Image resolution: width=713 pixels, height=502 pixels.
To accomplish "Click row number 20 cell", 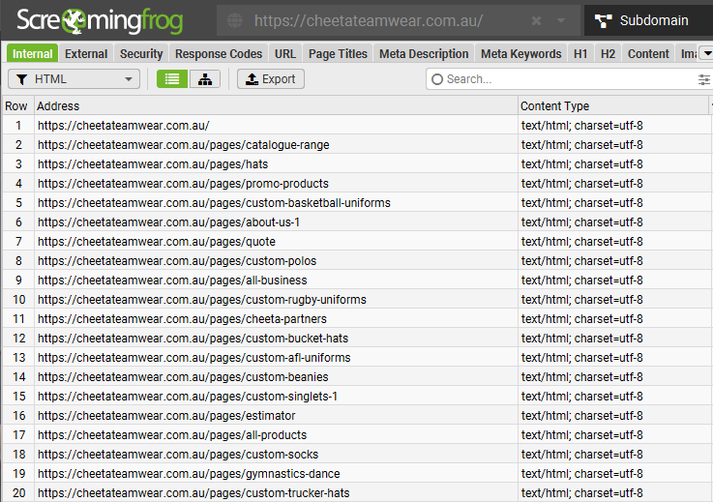I will coord(18,493).
